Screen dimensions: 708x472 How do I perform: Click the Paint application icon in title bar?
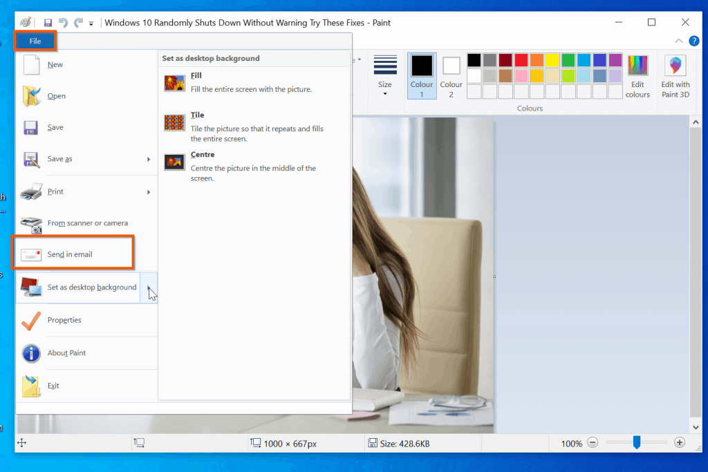(26, 22)
